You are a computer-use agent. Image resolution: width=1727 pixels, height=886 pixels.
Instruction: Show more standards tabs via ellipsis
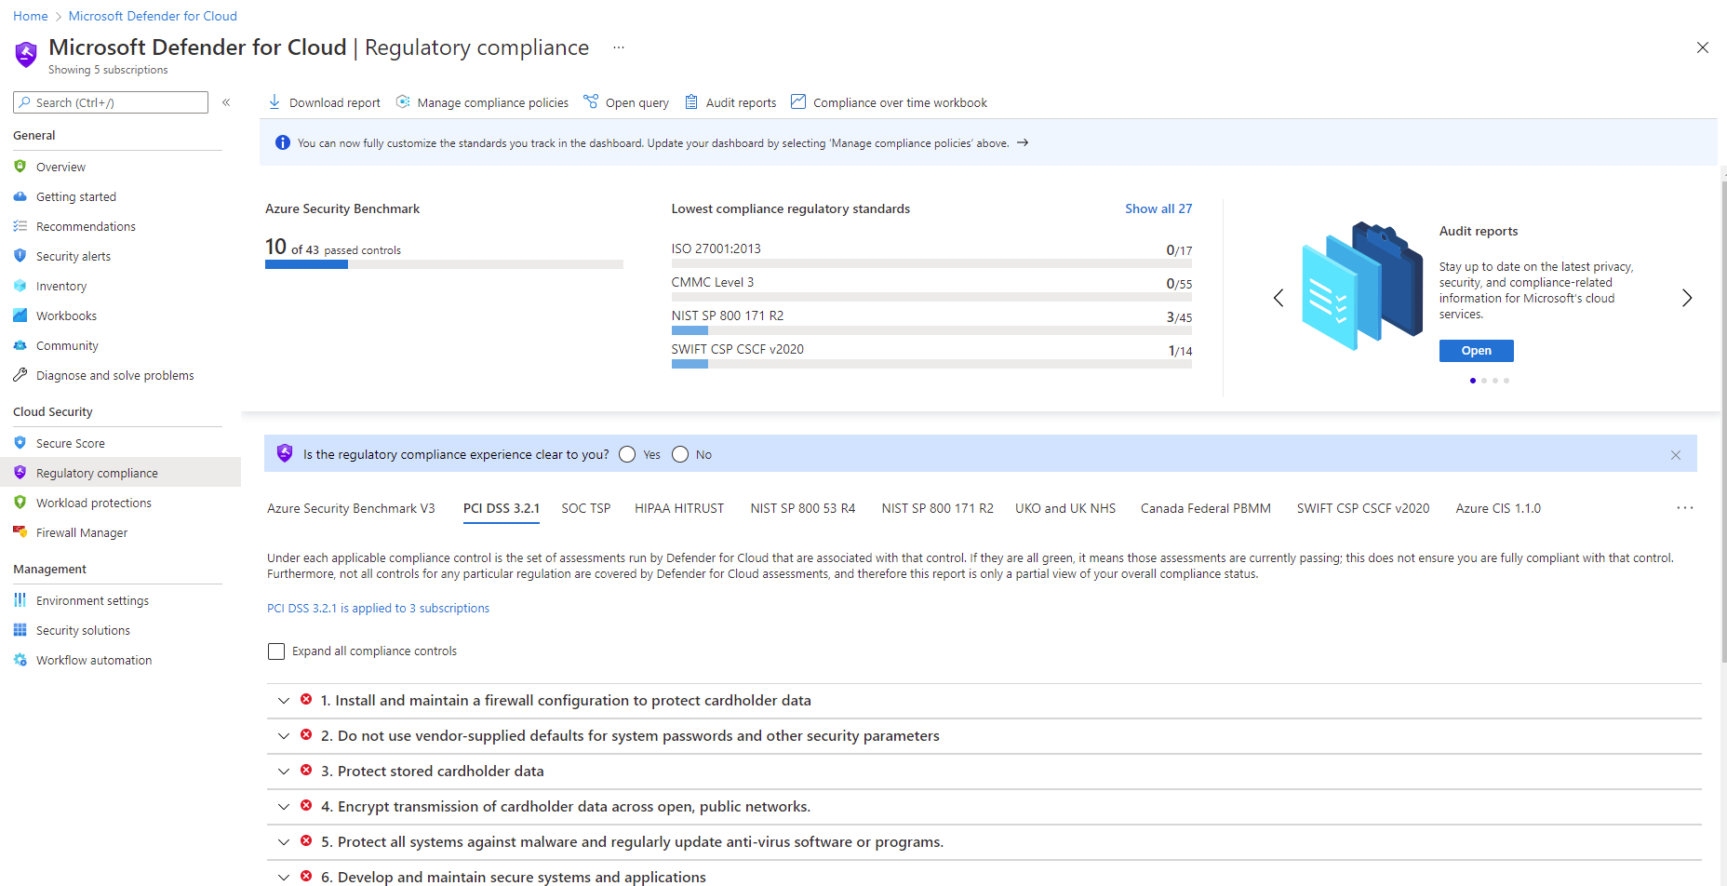pyautogui.click(x=1685, y=508)
